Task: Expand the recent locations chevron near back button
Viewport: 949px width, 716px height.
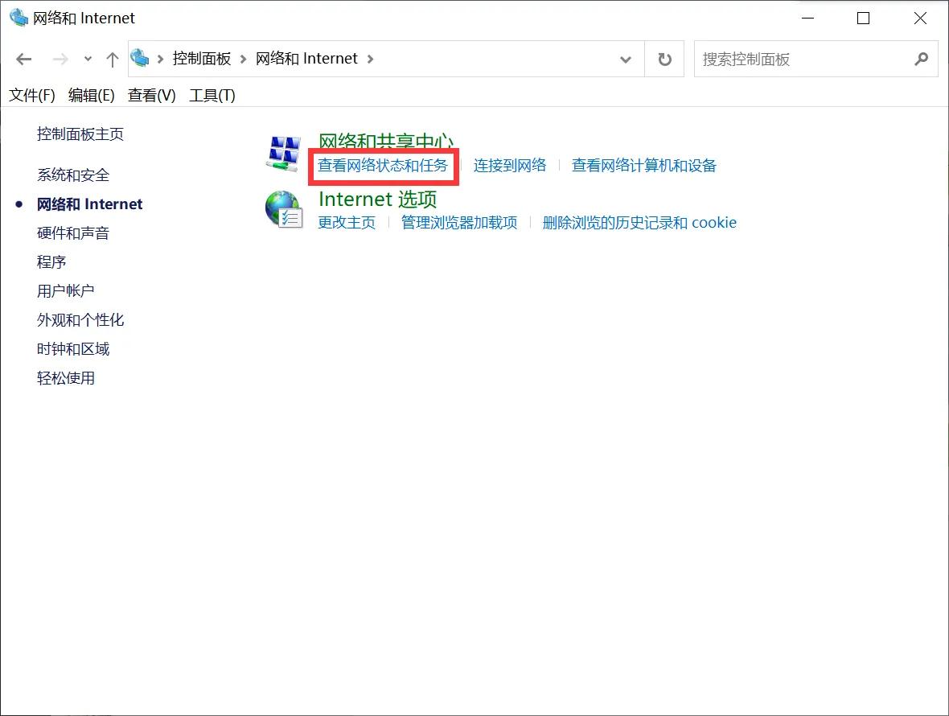Action: [87, 59]
